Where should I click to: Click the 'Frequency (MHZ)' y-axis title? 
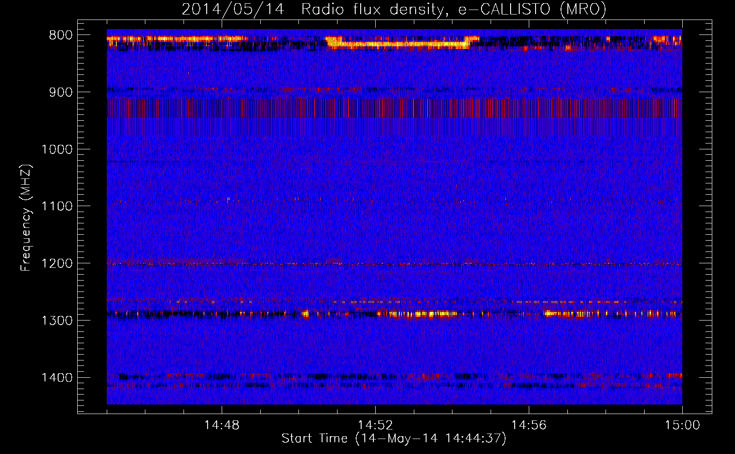pyautogui.click(x=26, y=218)
